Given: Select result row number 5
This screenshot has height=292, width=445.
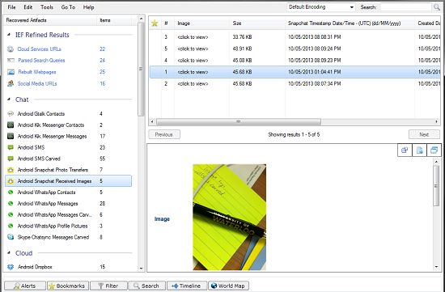Looking at the screenshot, I should pos(295,49).
